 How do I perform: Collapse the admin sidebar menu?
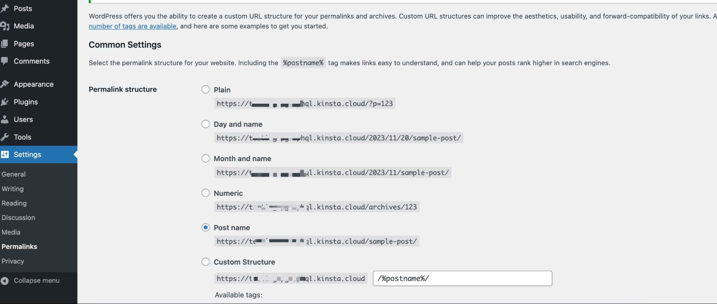pyautogui.click(x=36, y=280)
